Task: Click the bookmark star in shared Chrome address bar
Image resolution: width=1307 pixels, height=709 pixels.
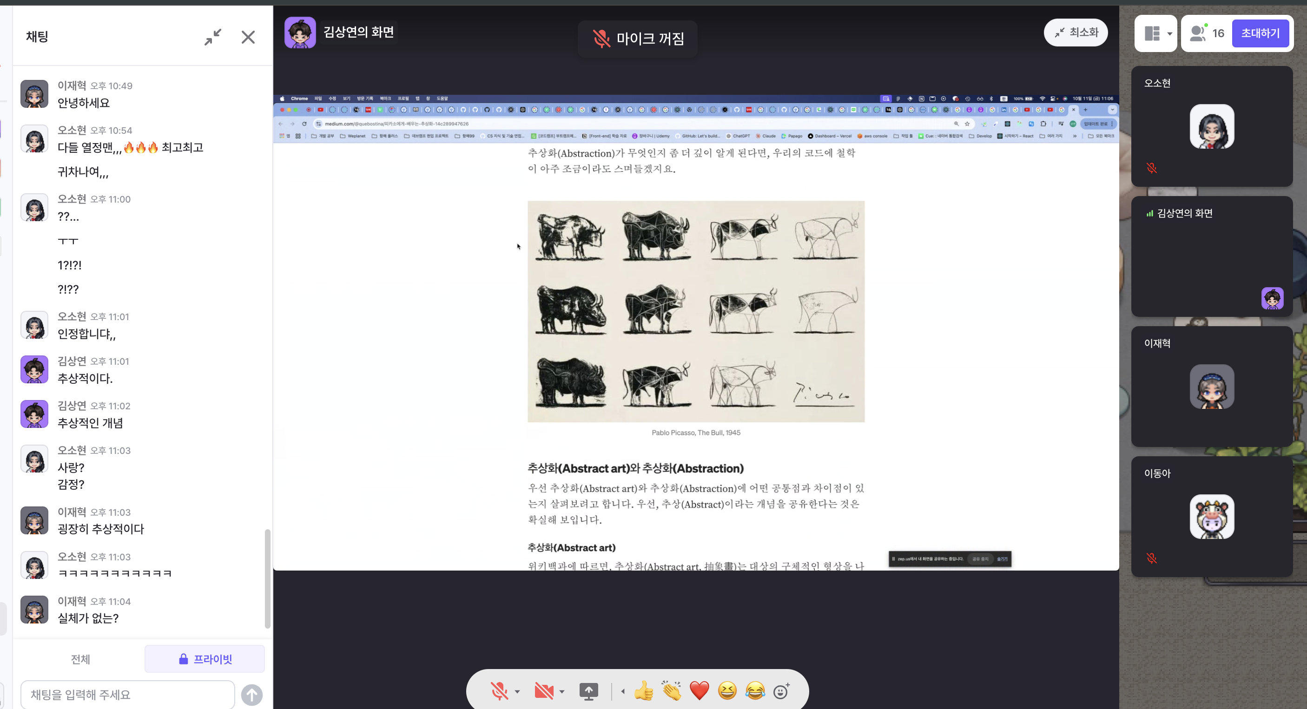Action: [x=967, y=124]
